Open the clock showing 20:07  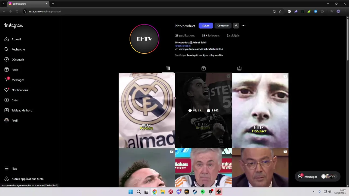pos(341,192)
